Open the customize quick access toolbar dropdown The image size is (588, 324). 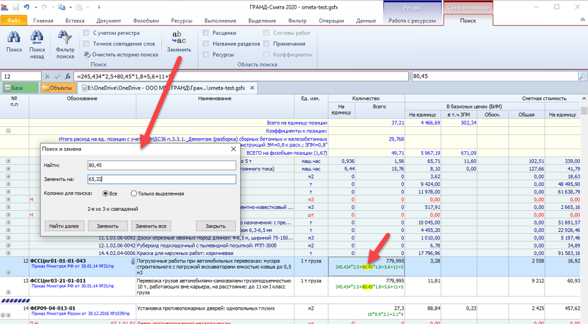pos(99,7)
